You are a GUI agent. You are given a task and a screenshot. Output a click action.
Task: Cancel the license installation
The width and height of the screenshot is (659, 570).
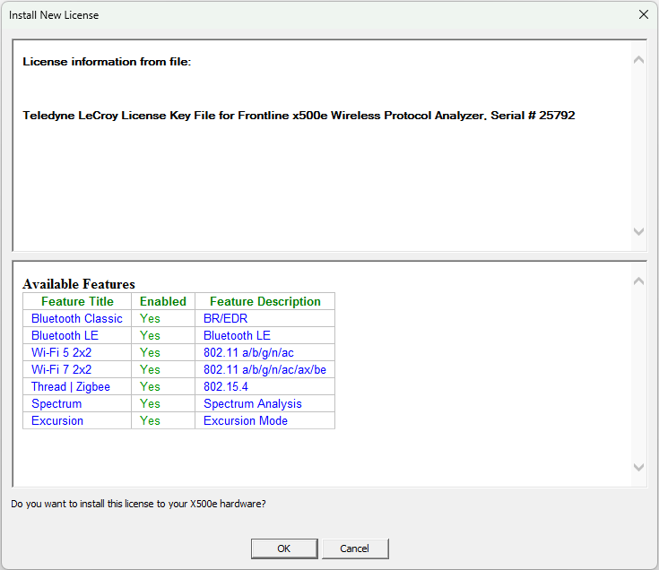click(355, 548)
